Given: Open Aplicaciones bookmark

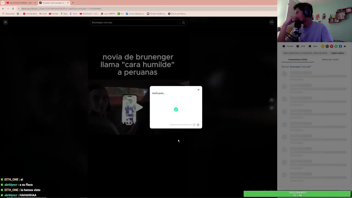Looking at the screenshot, I should 9,14.
